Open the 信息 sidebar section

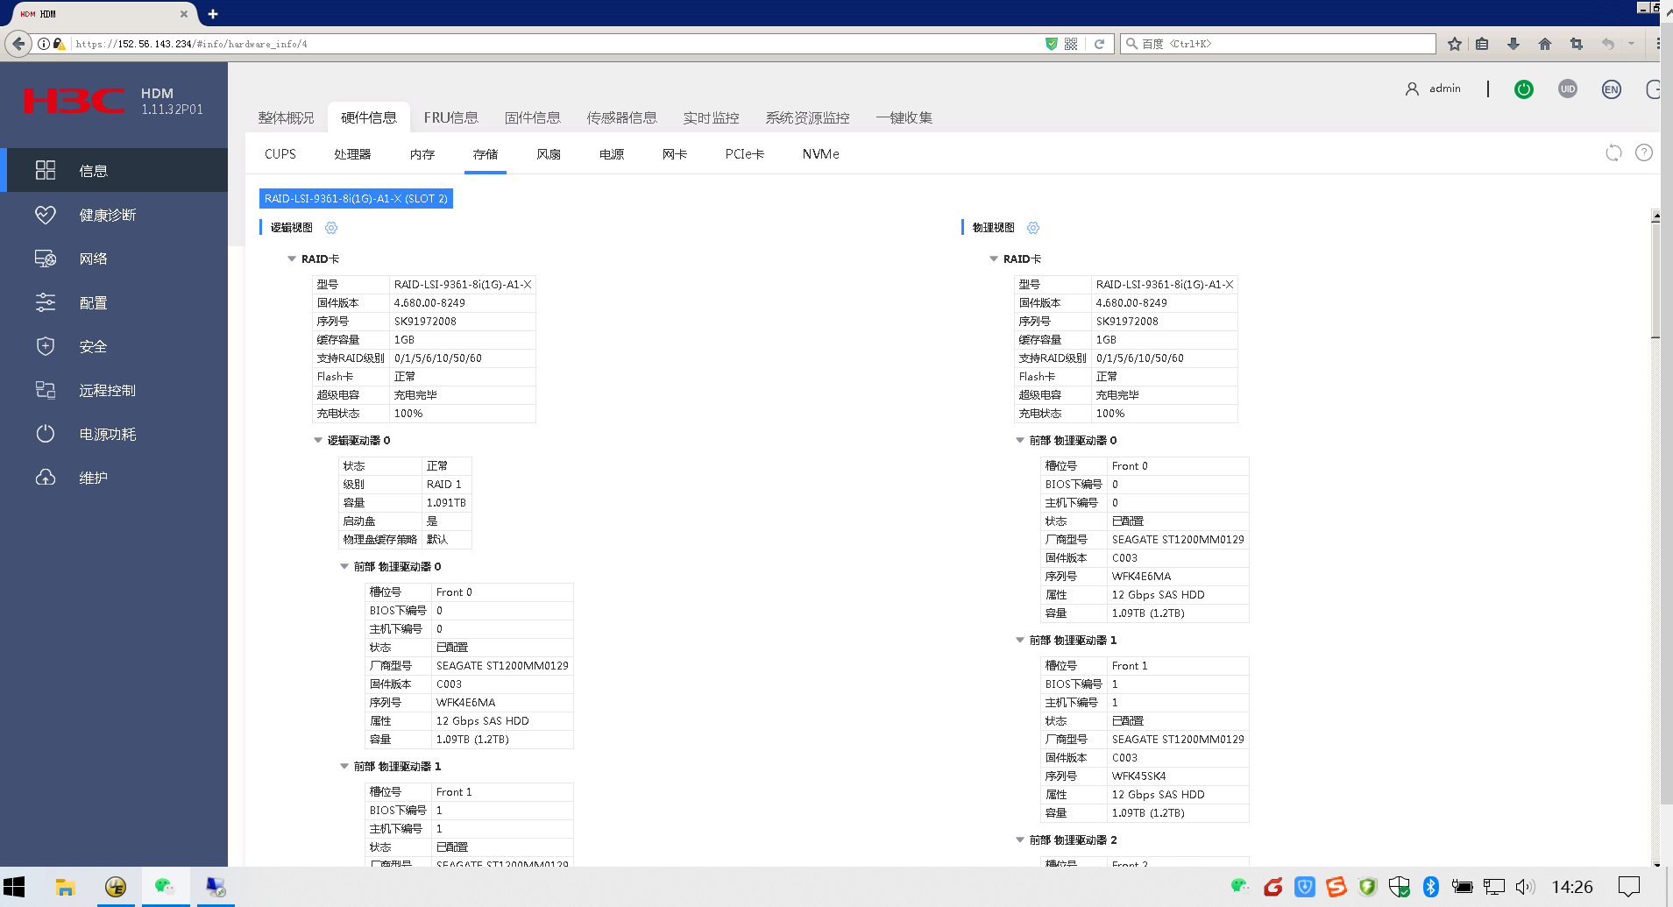pos(114,170)
